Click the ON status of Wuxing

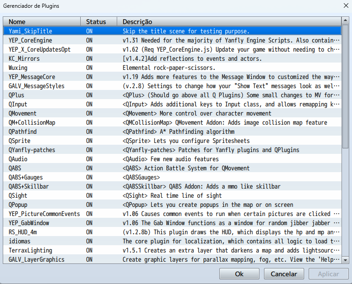89,68
